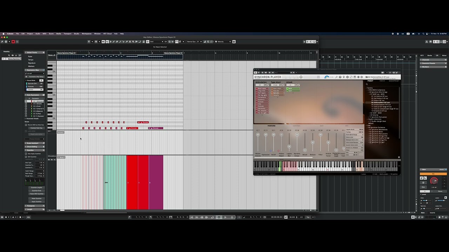Open the Synchron Player help question icon
This screenshot has width=449, height=252.
340,77
